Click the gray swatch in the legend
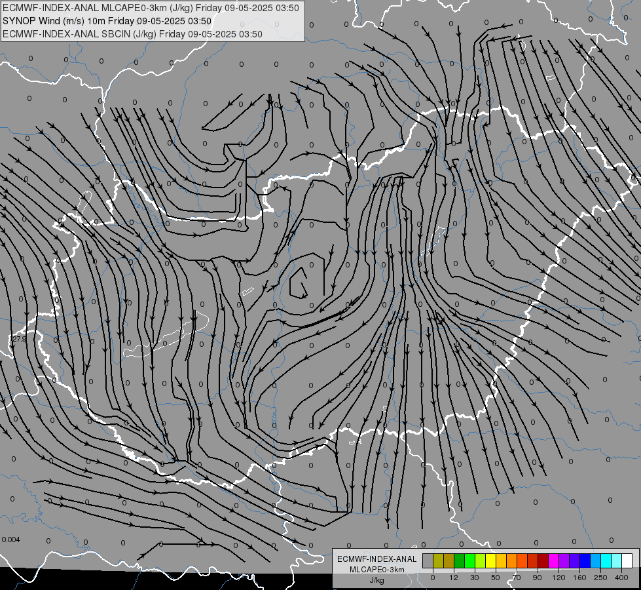 (x=428, y=560)
